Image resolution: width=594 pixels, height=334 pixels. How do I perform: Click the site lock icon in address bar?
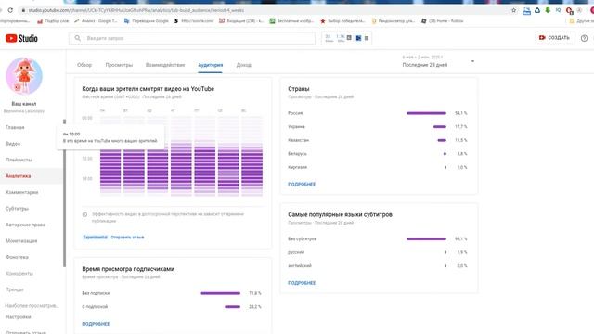[23, 10]
